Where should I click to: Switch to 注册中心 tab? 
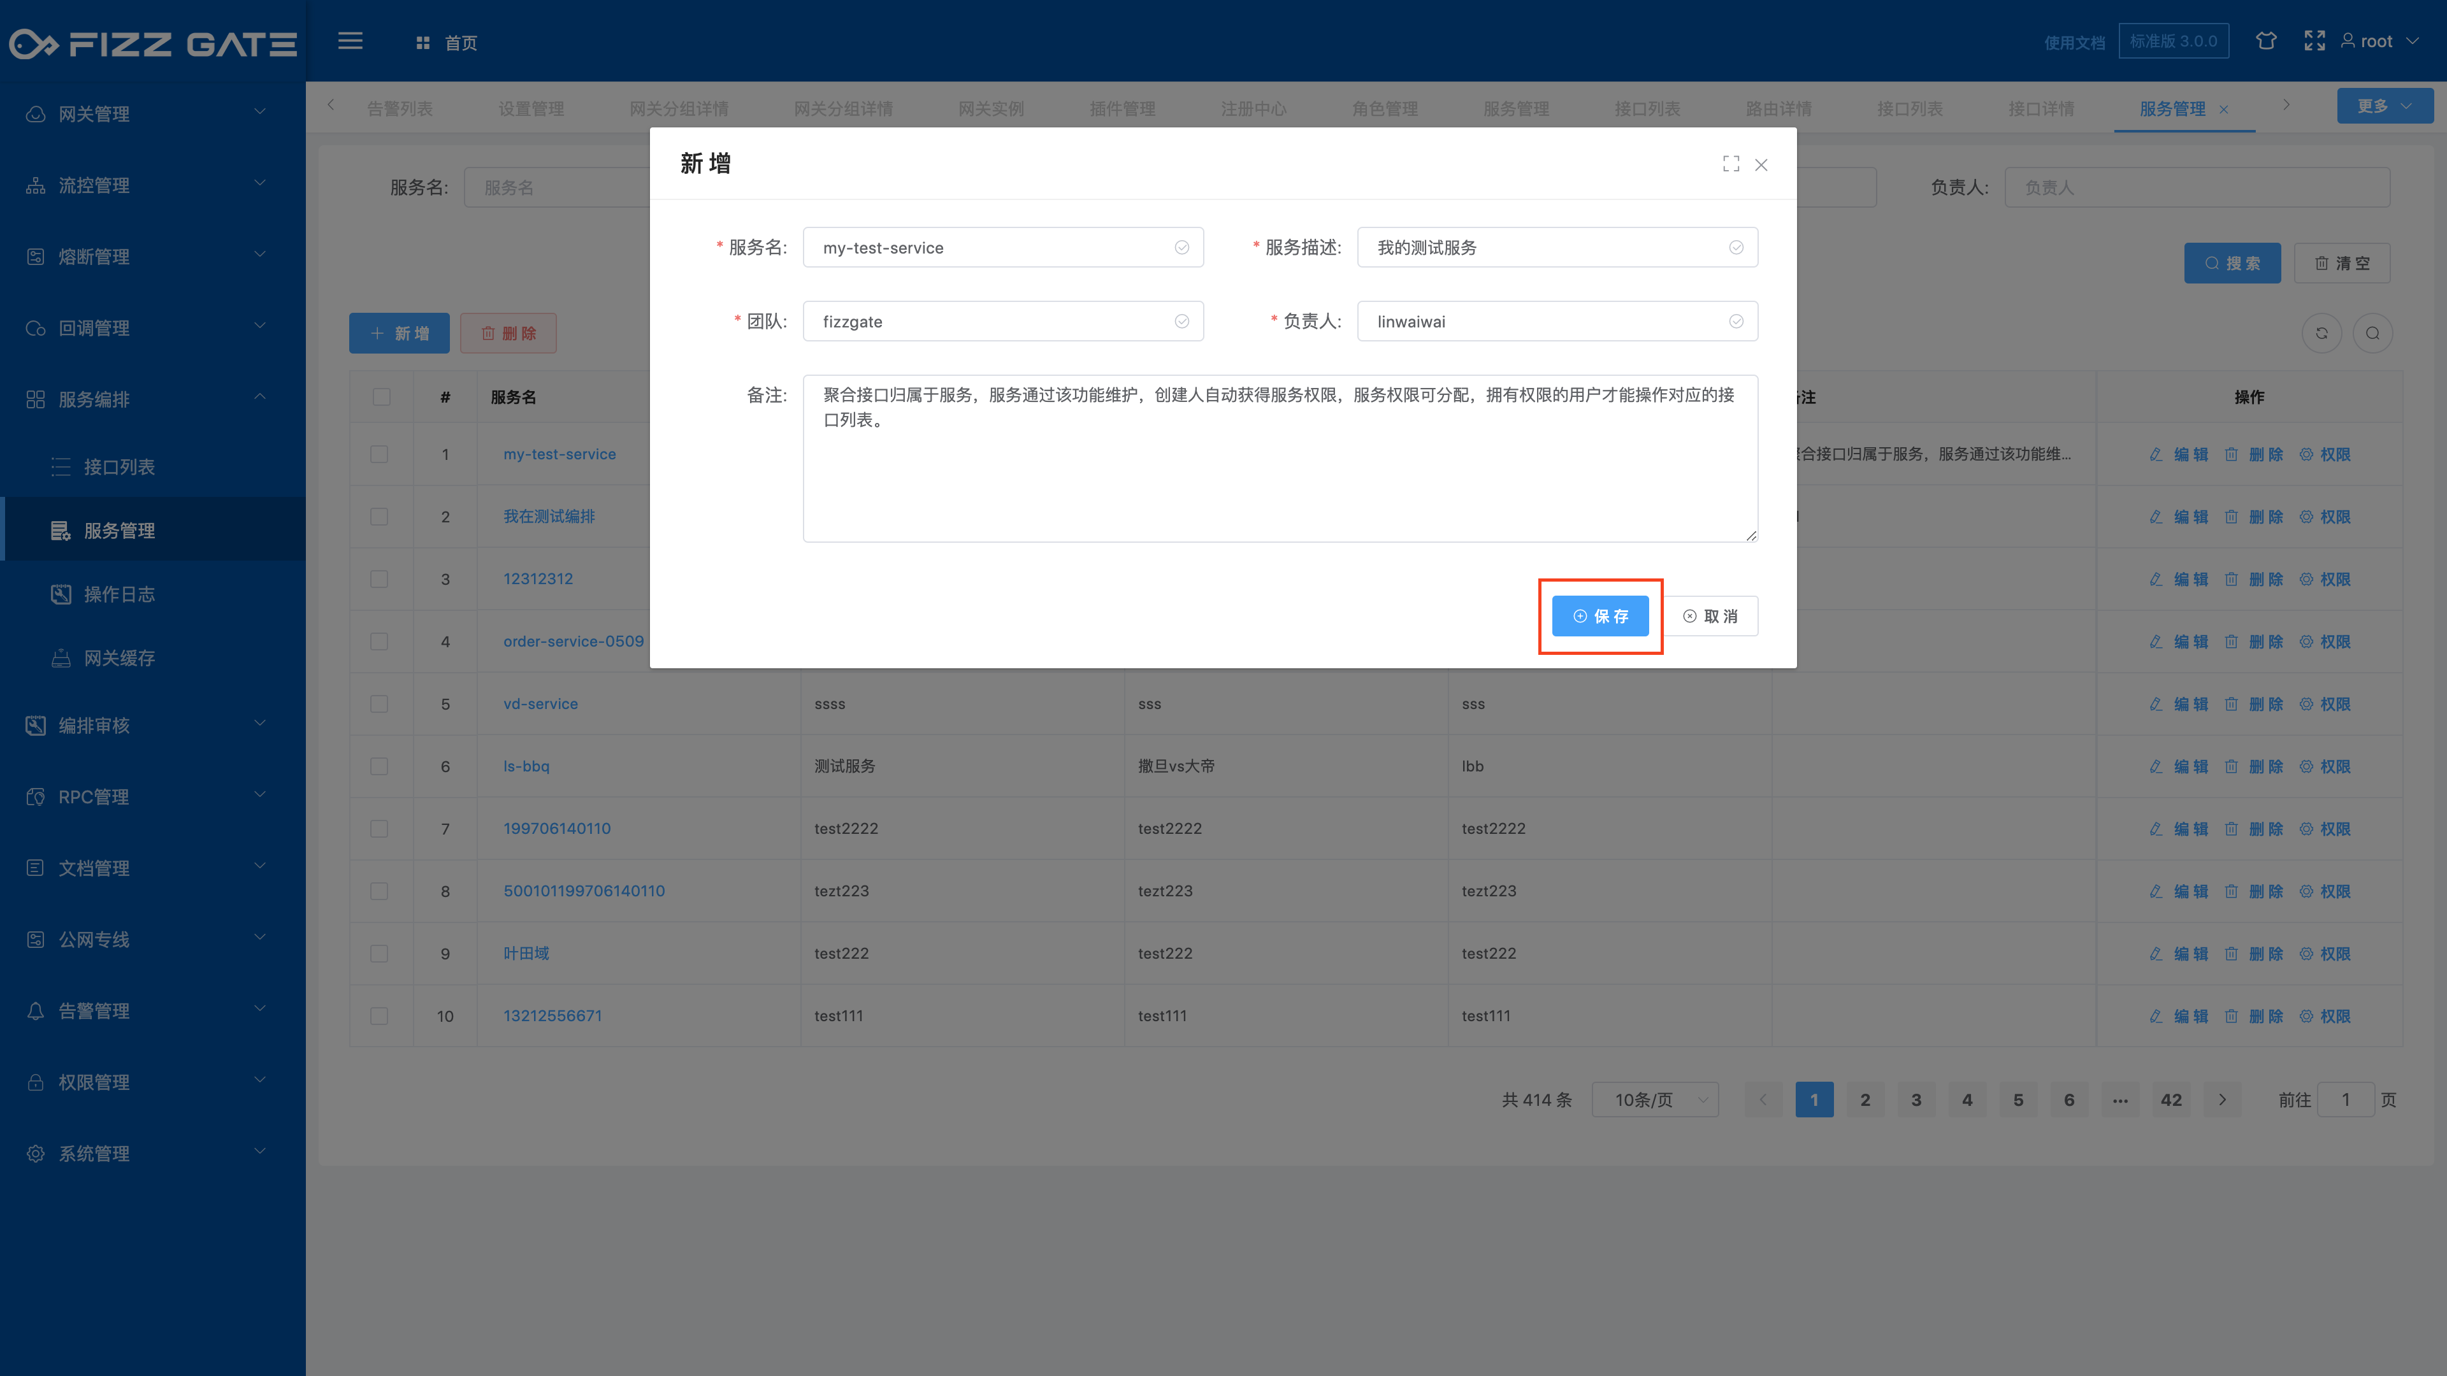point(1253,109)
